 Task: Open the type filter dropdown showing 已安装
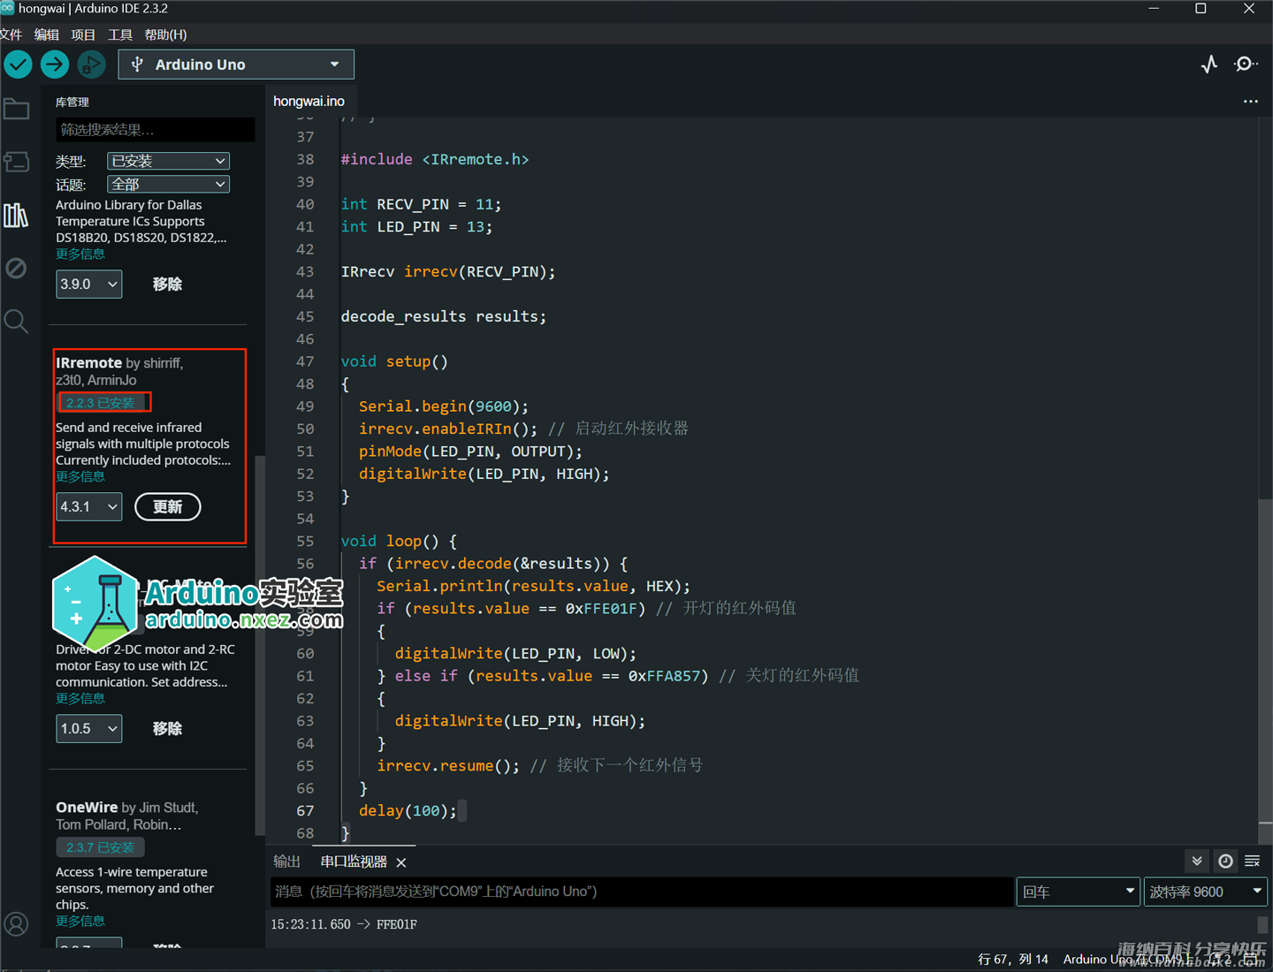[x=168, y=161]
